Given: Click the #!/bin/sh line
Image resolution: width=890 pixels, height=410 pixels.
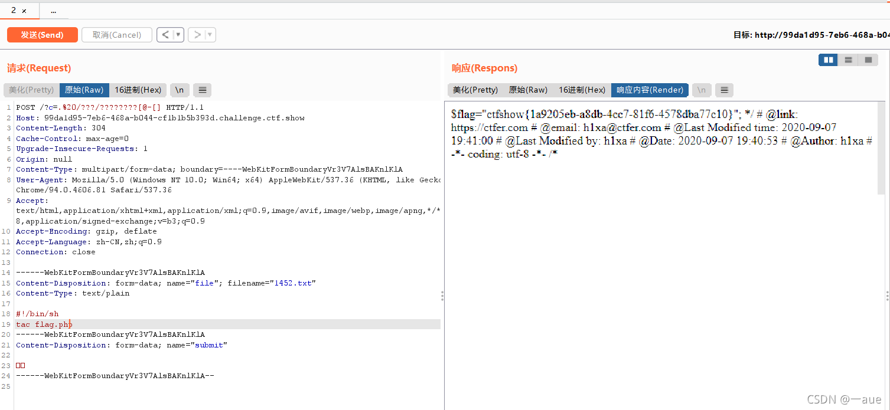Looking at the screenshot, I should (x=37, y=314).
